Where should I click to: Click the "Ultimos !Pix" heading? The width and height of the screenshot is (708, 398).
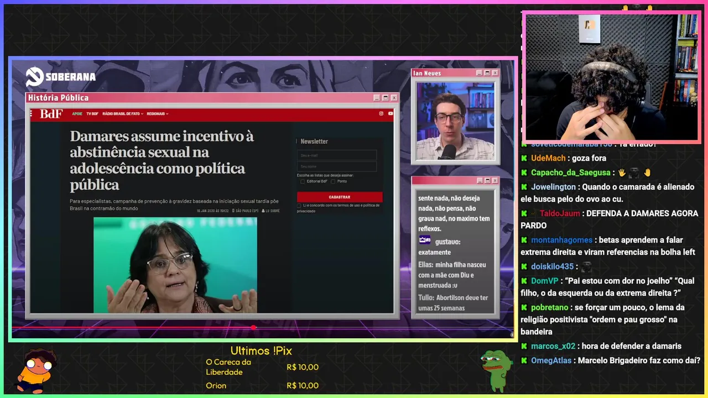(x=261, y=350)
